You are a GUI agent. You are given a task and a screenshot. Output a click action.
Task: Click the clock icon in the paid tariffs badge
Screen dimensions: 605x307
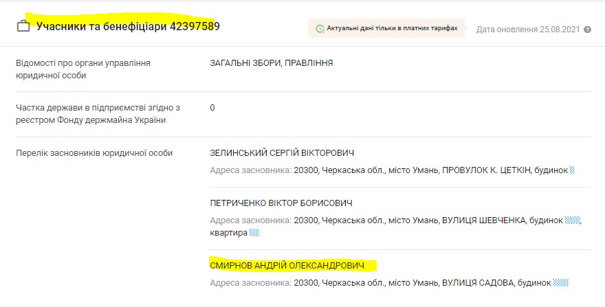pos(320,29)
